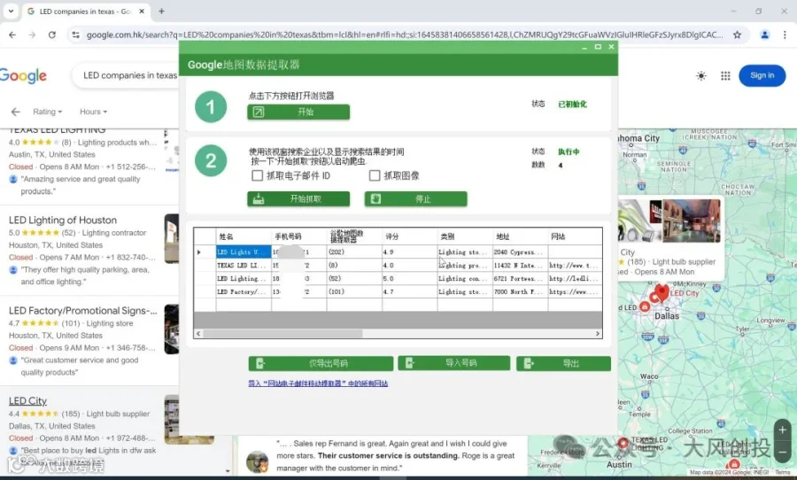Click http://ledli... website cell in table
The image size is (797, 480).
(575, 278)
